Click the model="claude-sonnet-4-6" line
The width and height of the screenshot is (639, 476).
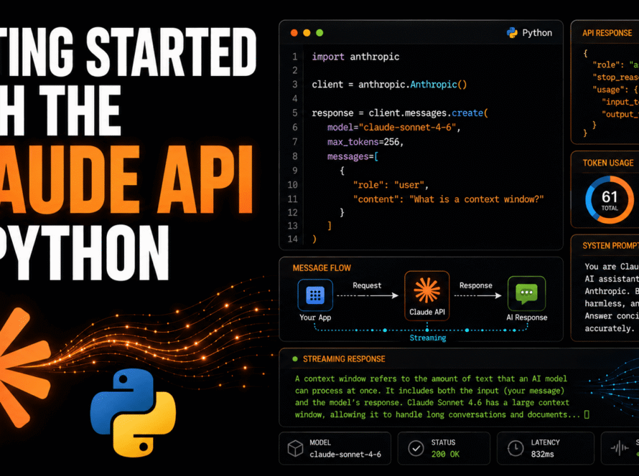coord(393,128)
